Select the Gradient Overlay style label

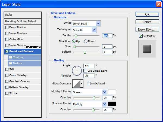point(20,81)
